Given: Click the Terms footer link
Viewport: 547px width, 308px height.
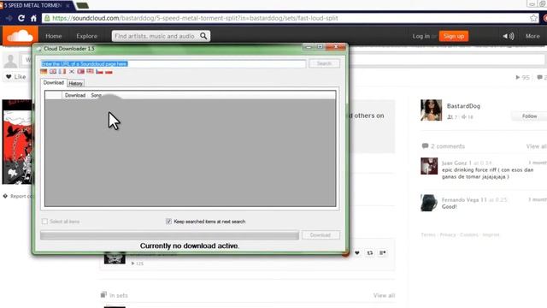Looking at the screenshot, I should click(x=428, y=234).
